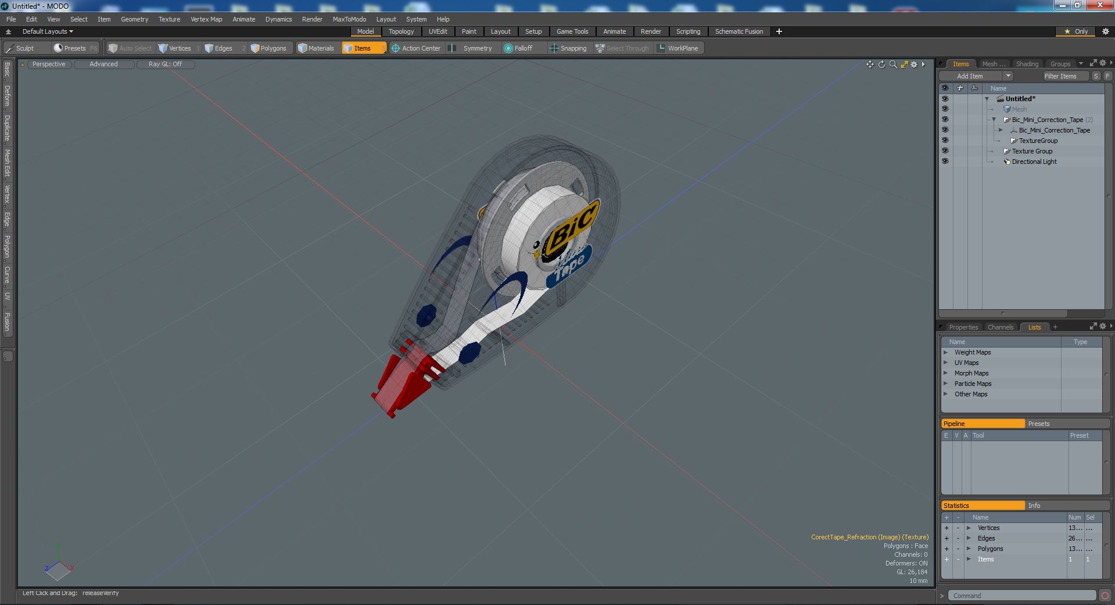
Task: Click the Add Item button
Action: pos(970,76)
